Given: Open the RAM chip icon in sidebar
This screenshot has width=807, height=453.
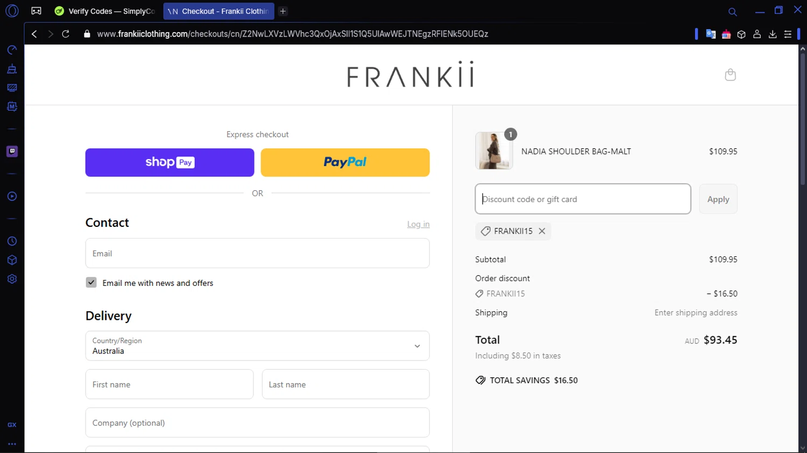Looking at the screenshot, I should coord(12,106).
